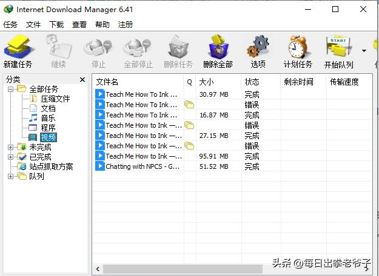The width and height of the screenshot is (379, 276).
Task: Click video file icon of 16.87 MB row
Action: point(100,114)
